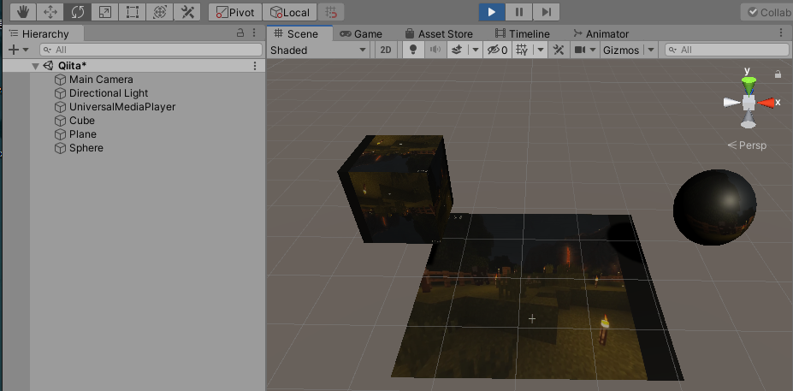This screenshot has width=793, height=391.
Task: Open the Collab menu
Action: click(x=766, y=12)
